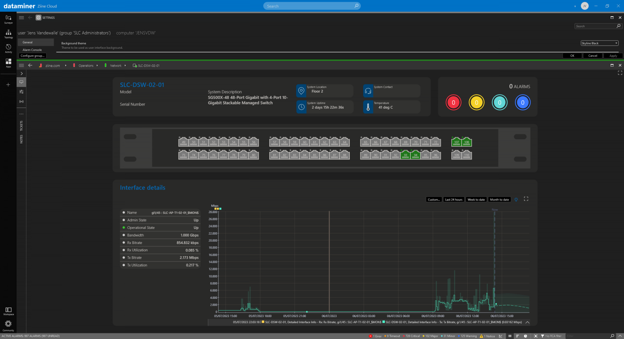The image size is (624, 339).
Task: Open the data display icon with (x) symbol
Action: pos(21,101)
